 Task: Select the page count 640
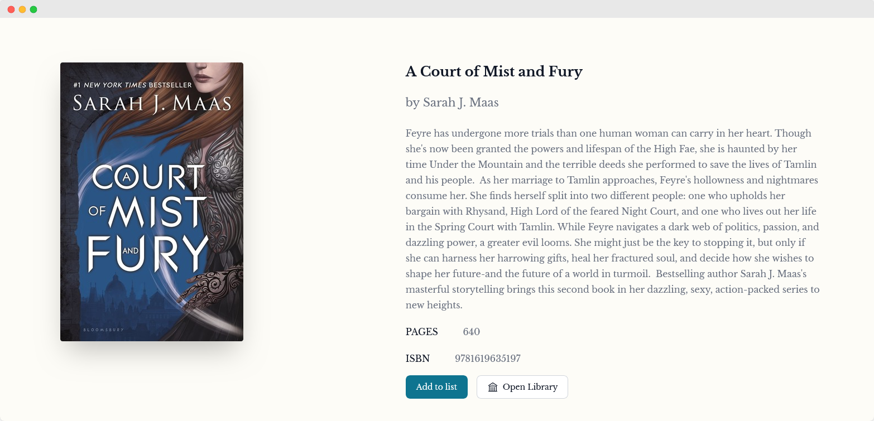click(472, 332)
